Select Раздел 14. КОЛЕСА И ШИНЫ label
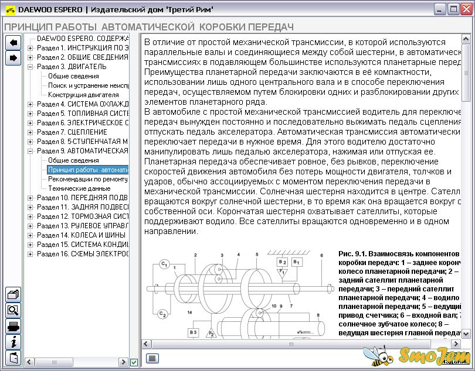This screenshot has height=371, width=475. coord(81,236)
